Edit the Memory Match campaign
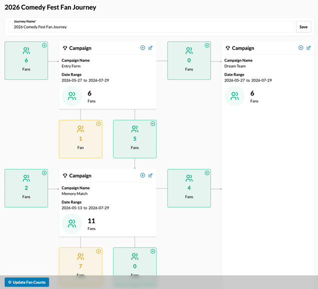 pos(150,175)
